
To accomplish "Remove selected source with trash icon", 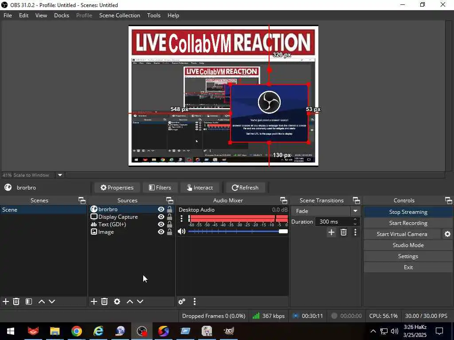I will (x=105, y=301).
